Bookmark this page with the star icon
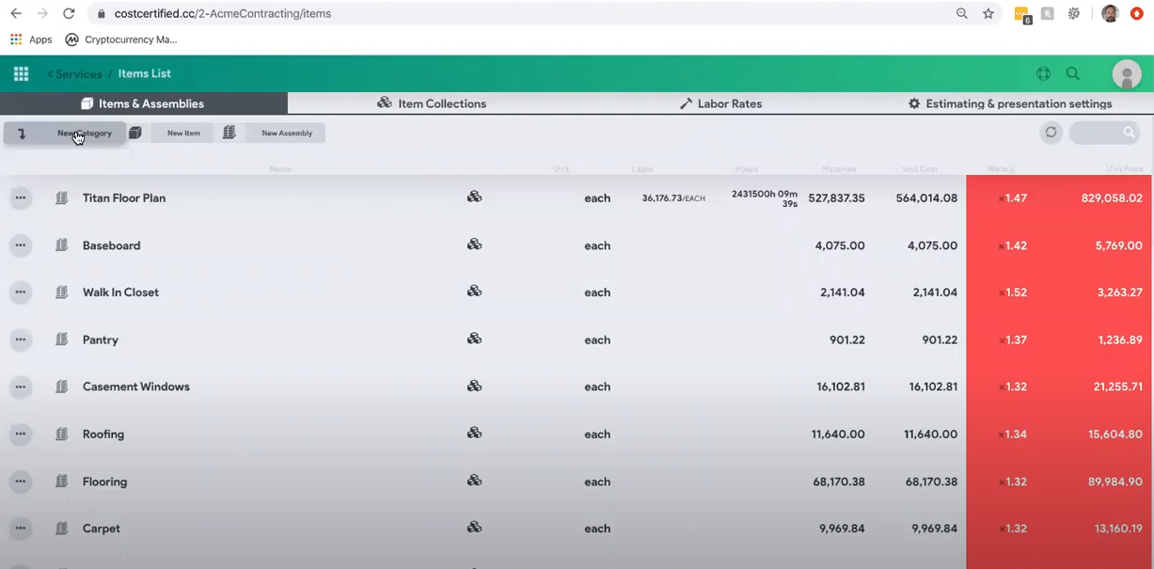This screenshot has width=1154, height=569. (x=988, y=13)
